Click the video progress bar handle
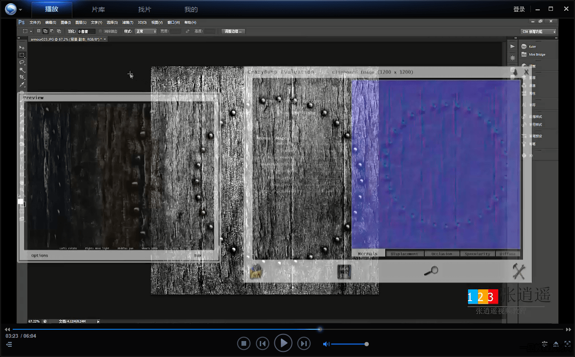Screen dimensions: 575x357 (x=320, y=329)
